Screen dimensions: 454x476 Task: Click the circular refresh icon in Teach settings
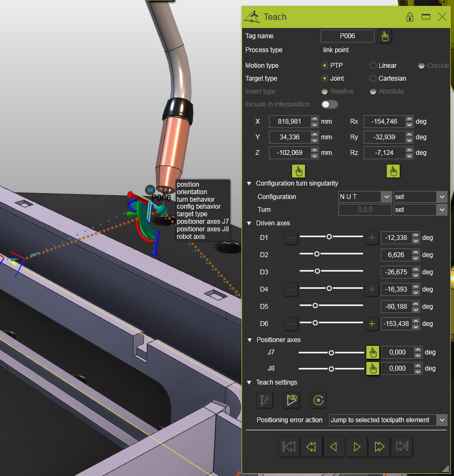click(x=318, y=400)
